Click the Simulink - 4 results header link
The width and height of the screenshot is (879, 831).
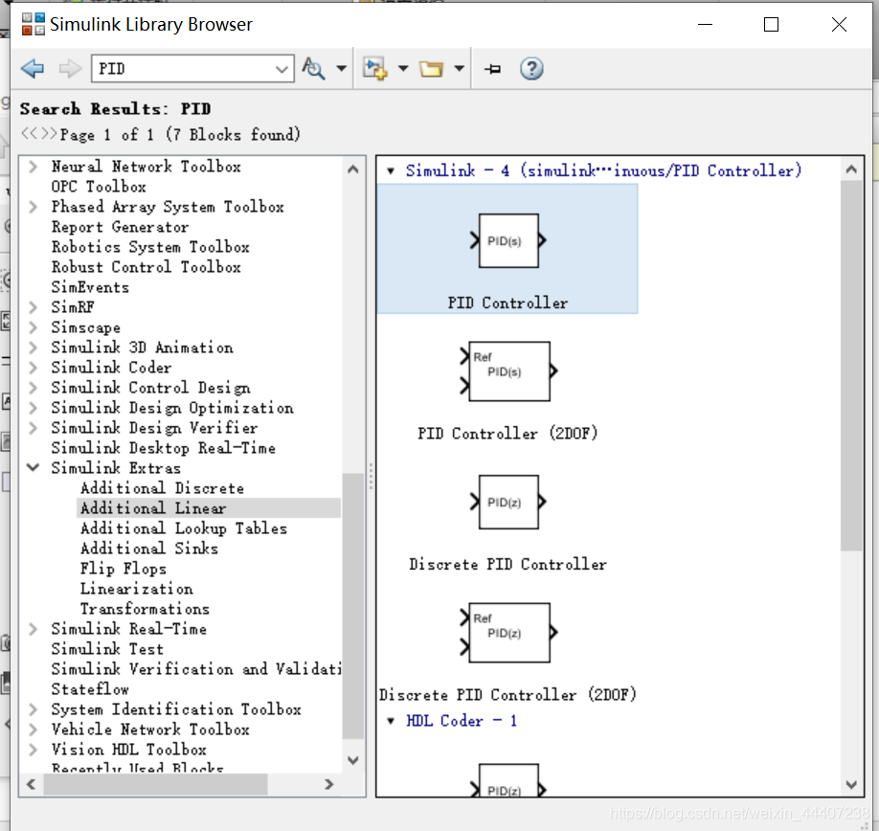coord(603,170)
